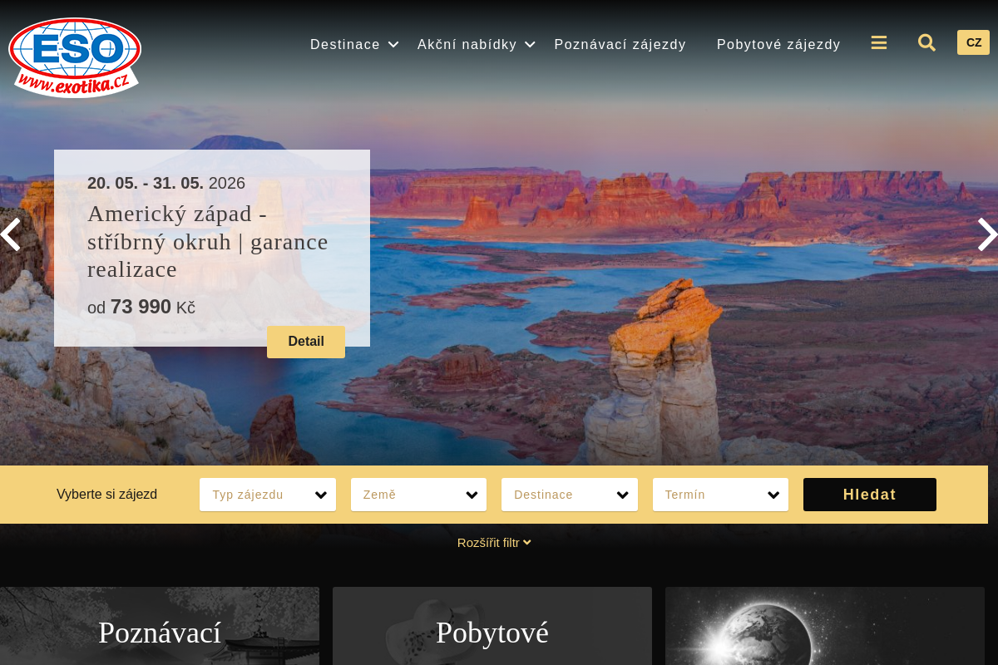Select the Pobytové category tile
This screenshot has height=665, width=998.
492,633
